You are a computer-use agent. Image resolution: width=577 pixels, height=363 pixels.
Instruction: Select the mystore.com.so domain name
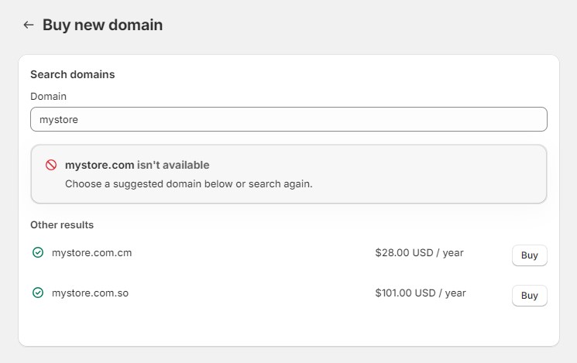91,293
